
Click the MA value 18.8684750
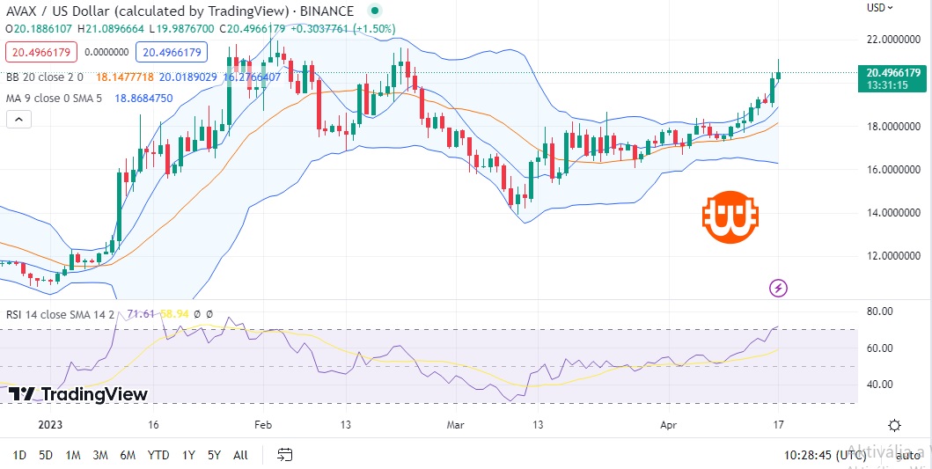143,98
